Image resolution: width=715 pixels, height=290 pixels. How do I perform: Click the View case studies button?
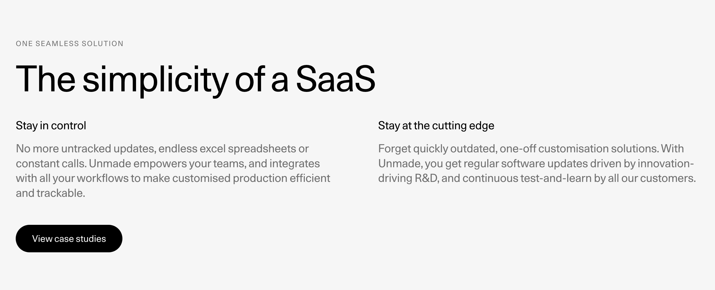point(69,238)
